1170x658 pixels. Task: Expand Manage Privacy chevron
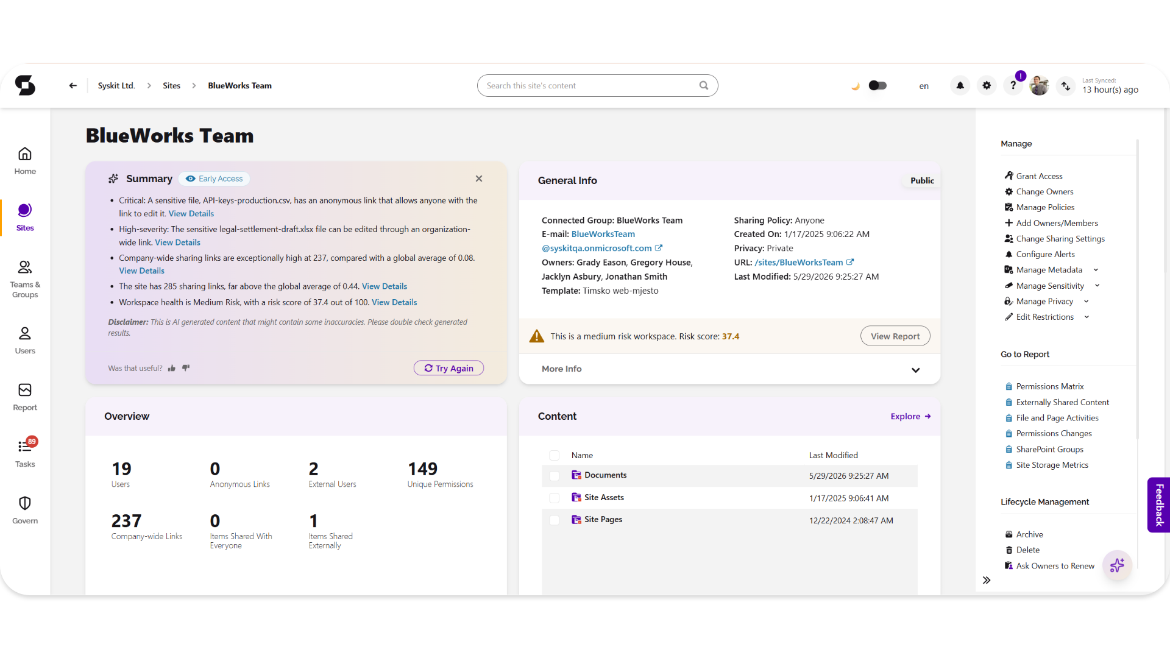[x=1086, y=302]
